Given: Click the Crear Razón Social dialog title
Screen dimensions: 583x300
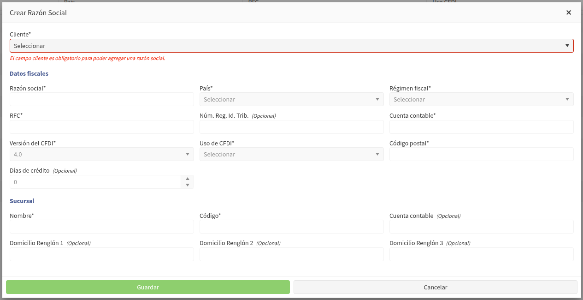Looking at the screenshot, I should click(x=38, y=13).
